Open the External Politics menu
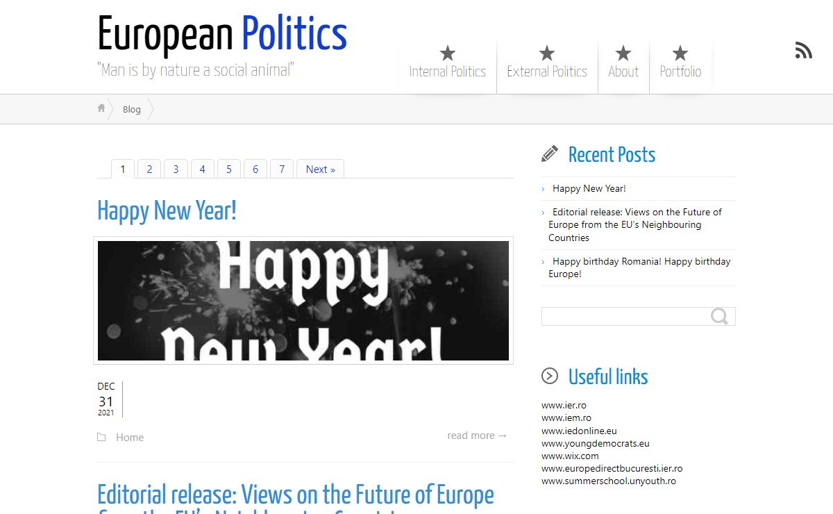 547,72
